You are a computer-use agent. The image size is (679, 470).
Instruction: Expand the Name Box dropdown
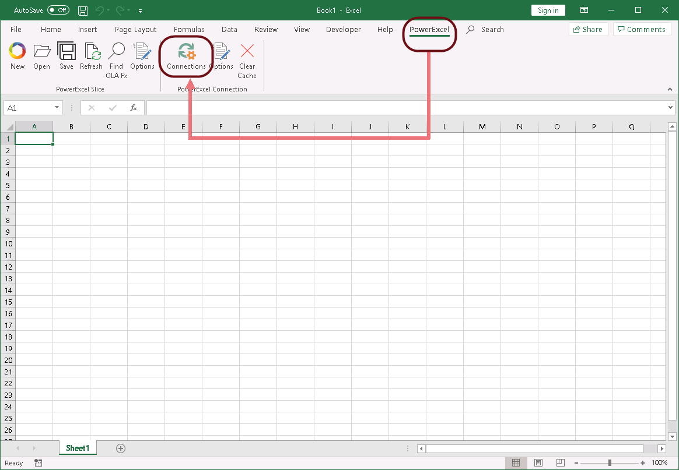57,108
